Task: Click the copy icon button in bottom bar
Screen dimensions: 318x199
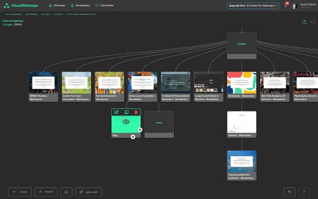Action: (x=66, y=192)
